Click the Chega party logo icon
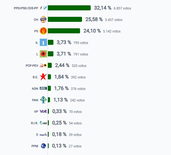The height and width of the screenshot is (155, 171). pyautogui.click(x=43, y=19)
